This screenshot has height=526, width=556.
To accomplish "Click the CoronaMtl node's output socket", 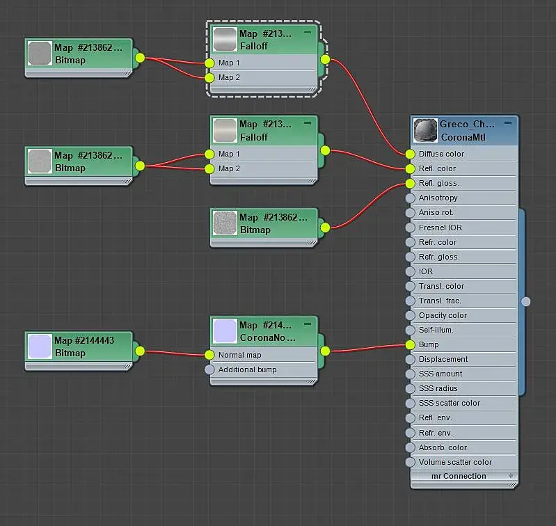I will tap(526, 302).
